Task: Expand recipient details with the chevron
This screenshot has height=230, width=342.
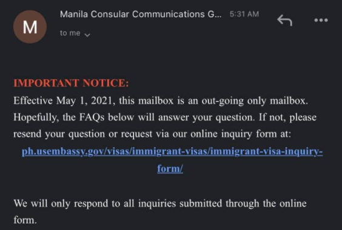Action: click(x=87, y=35)
